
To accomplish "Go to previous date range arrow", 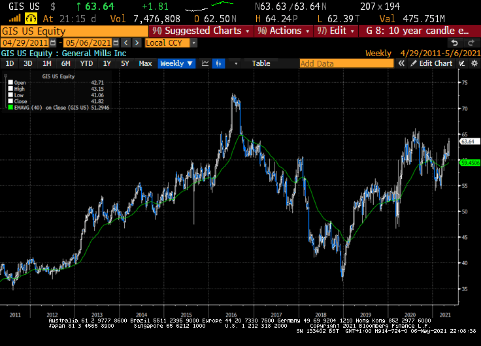I will [125, 42].
